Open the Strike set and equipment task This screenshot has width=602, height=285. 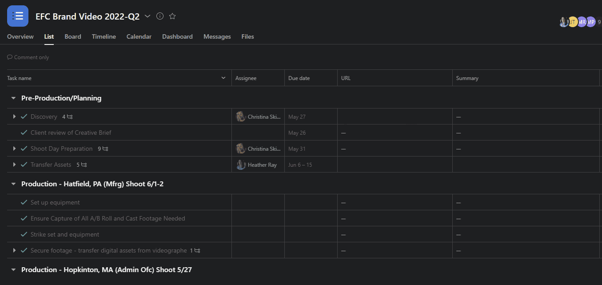tap(65, 234)
